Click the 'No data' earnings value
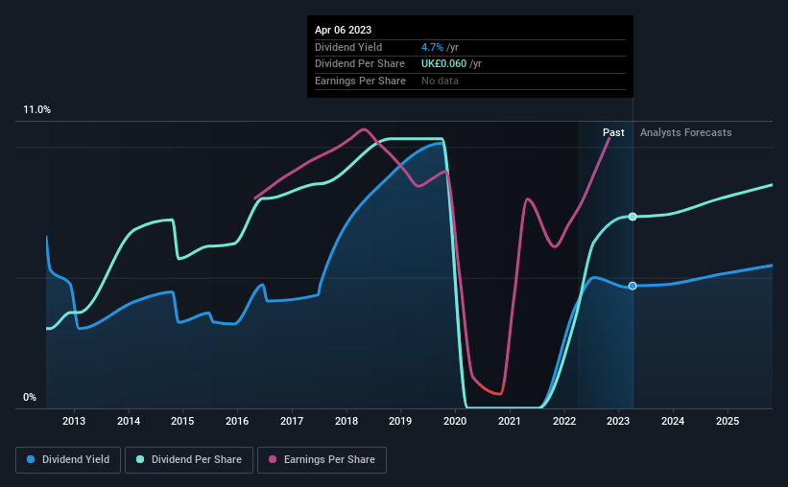This screenshot has height=487, width=788. (x=440, y=81)
